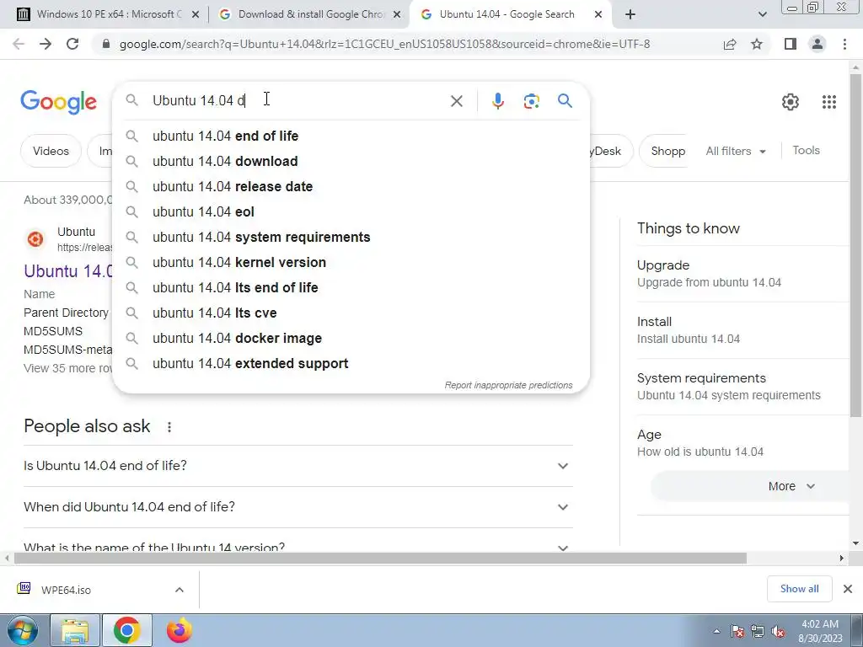Expand the WPE64.iso download options chevron
The width and height of the screenshot is (863, 647).
pos(180,590)
